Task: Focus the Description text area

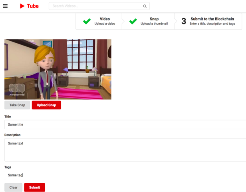Action: 125,150
